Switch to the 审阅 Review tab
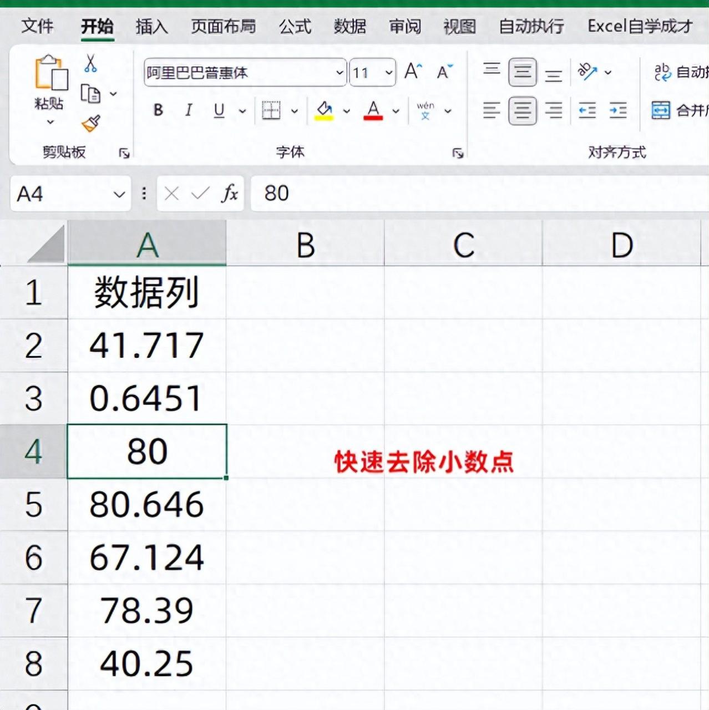 pyautogui.click(x=405, y=26)
